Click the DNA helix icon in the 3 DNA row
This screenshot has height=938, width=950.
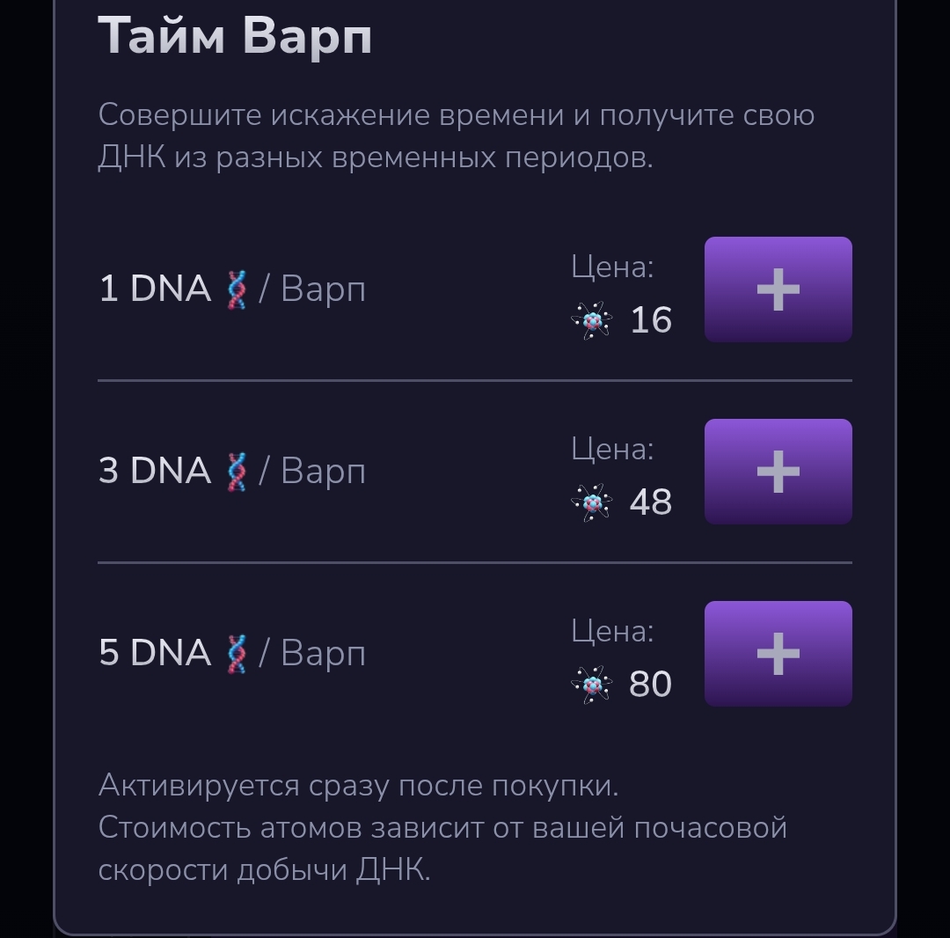tap(236, 472)
